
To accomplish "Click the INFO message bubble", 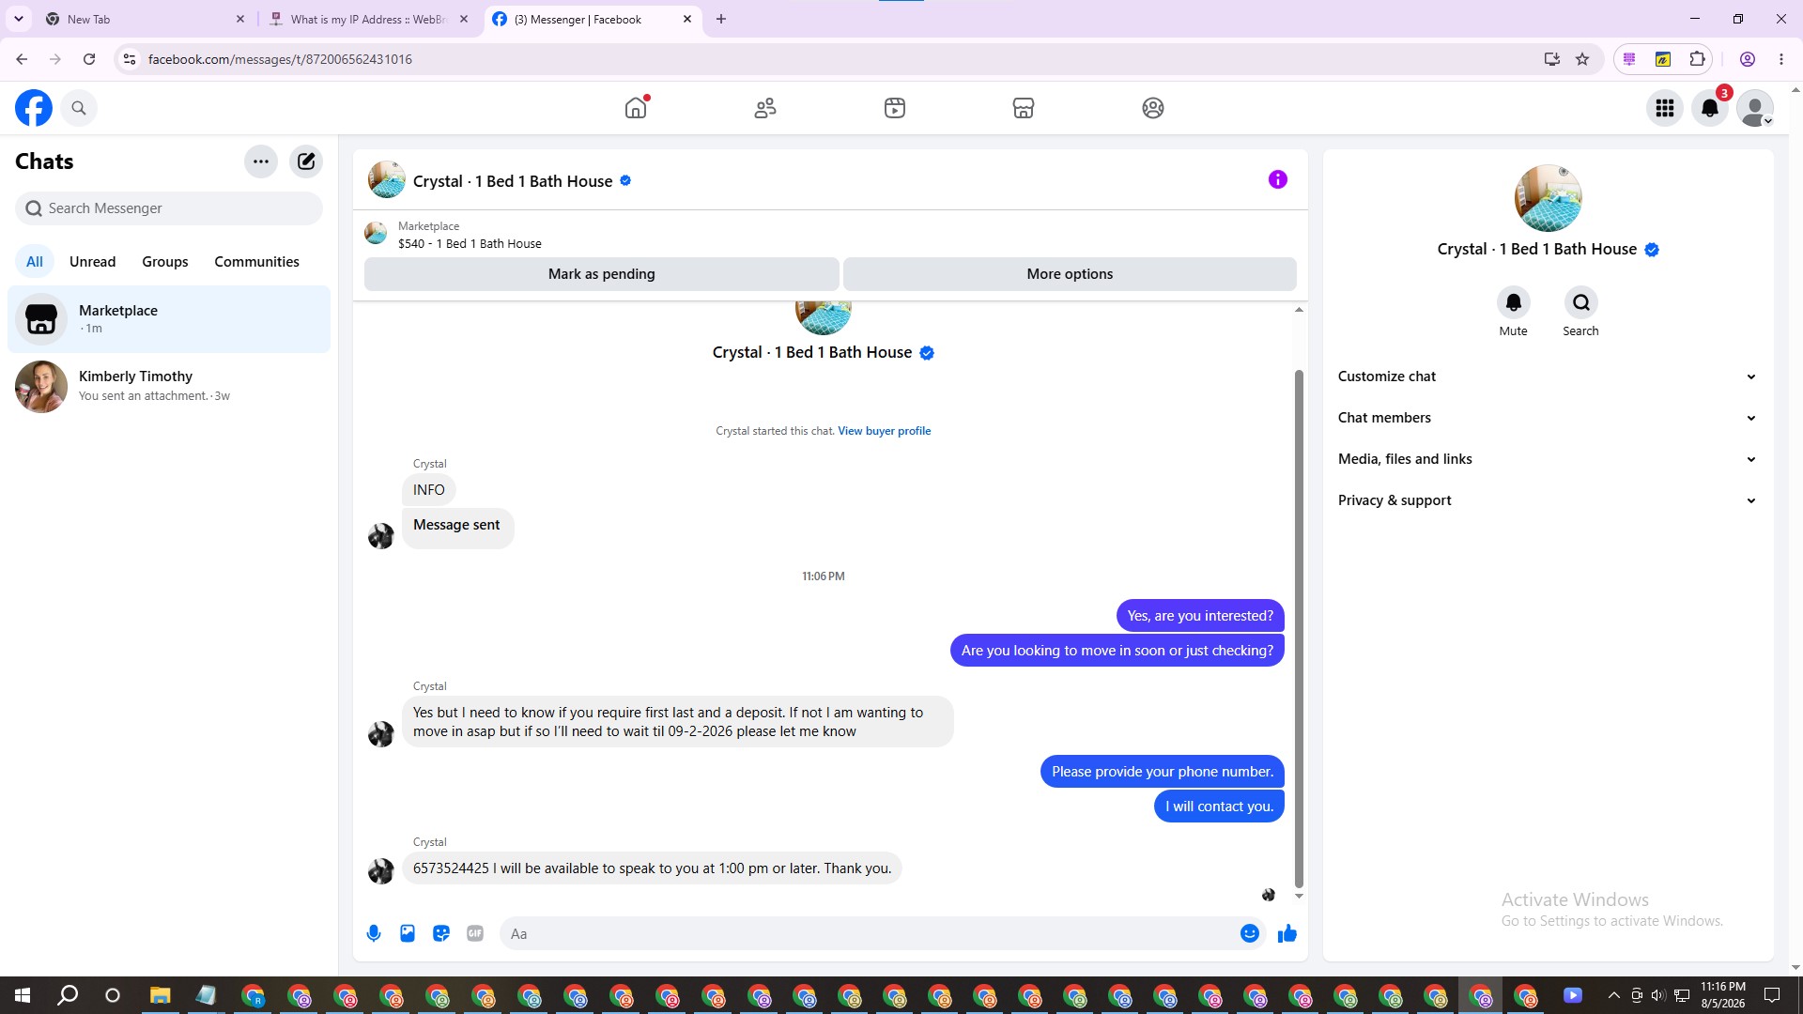I will tap(429, 490).
